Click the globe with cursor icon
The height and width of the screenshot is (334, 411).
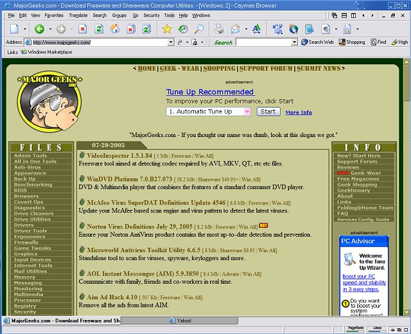click(293, 29)
